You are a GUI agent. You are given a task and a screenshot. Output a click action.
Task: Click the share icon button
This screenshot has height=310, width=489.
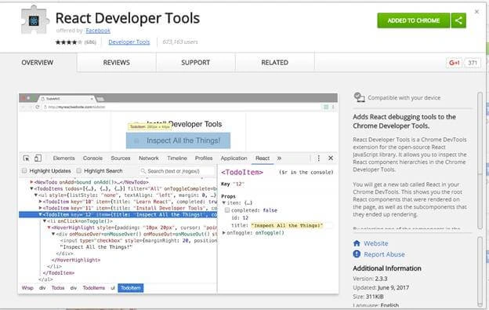tap(458, 20)
